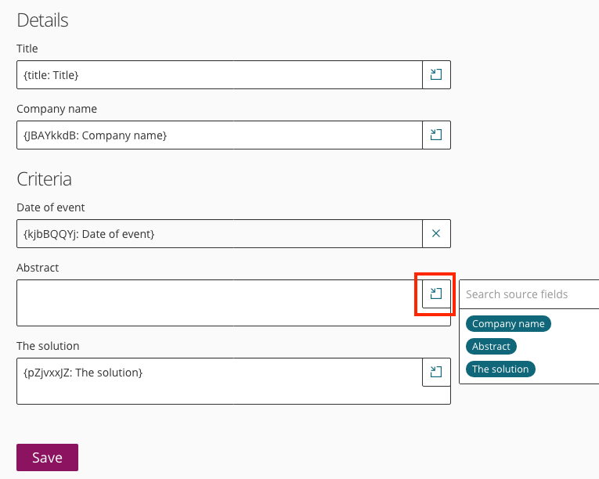Click the Title field label
Screen dimensions: 599x479
(27, 49)
